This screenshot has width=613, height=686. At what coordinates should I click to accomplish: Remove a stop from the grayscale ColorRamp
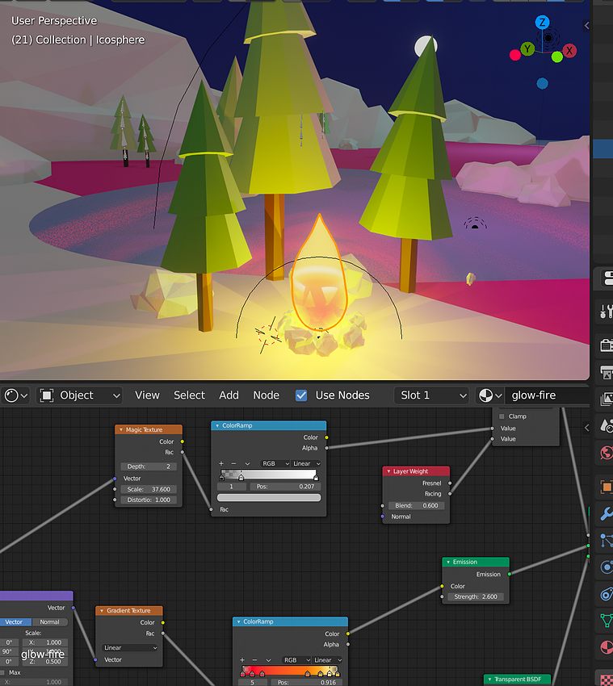tap(234, 463)
